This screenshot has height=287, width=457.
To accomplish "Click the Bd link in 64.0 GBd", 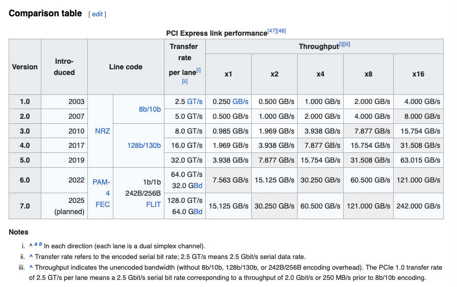I will [x=198, y=212].
